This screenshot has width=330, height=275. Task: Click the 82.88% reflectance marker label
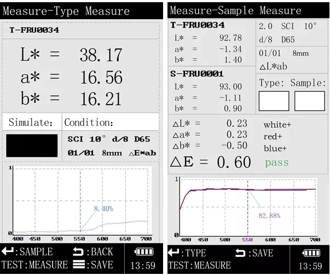[x=269, y=215]
